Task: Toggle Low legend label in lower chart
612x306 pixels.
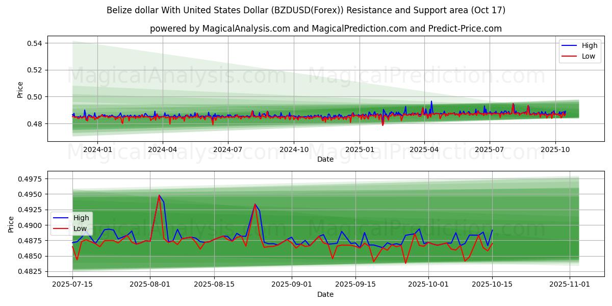Action: coord(80,228)
